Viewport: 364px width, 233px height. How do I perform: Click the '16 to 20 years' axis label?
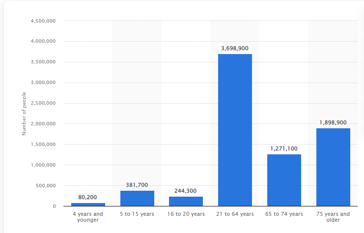coord(186,214)
